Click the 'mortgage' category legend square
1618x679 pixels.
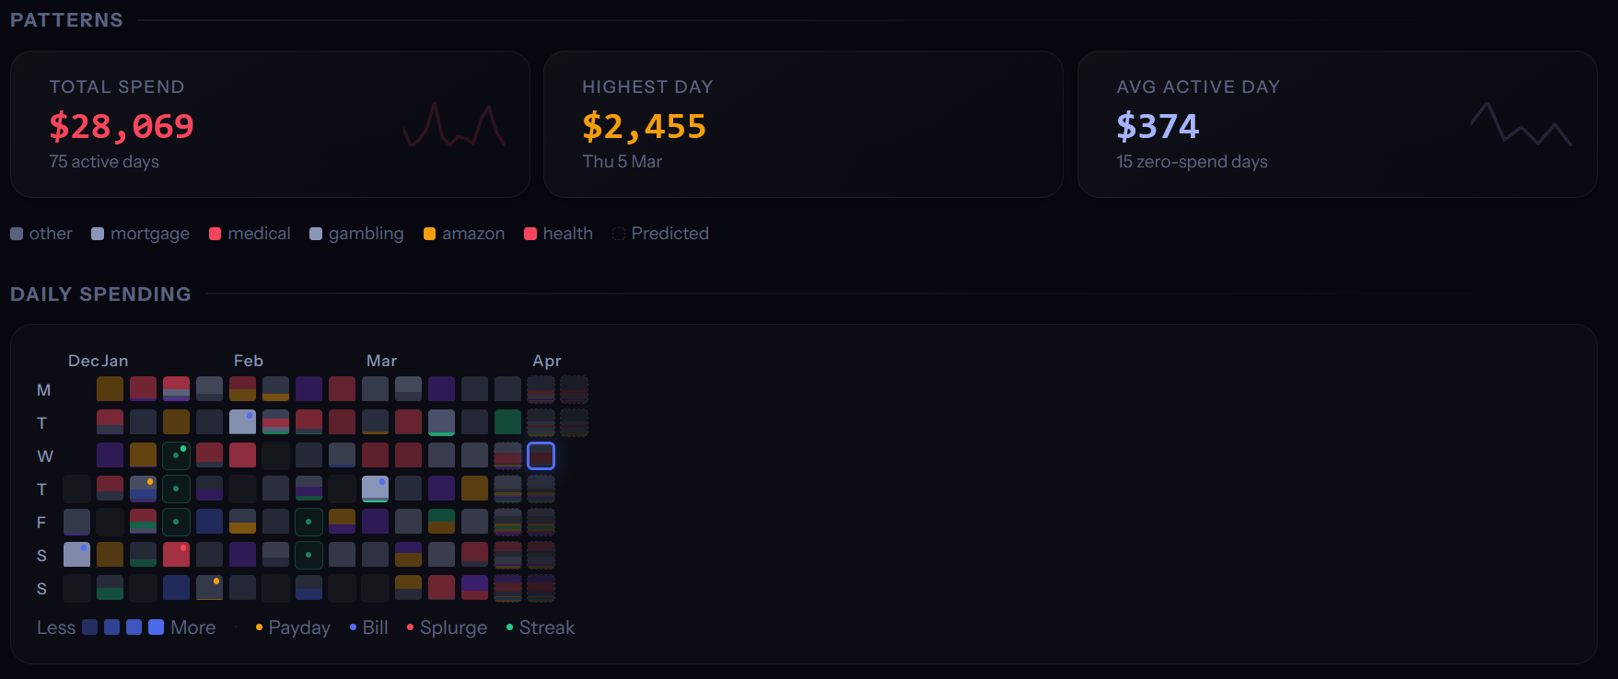[97, 234]
